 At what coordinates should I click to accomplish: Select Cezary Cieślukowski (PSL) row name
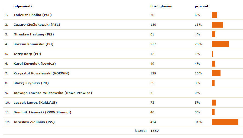click(x=37, y=25)
